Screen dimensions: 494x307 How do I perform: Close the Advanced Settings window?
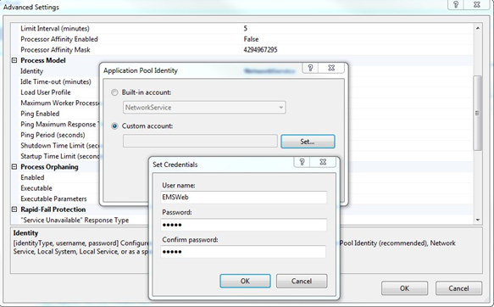(477, 5)
